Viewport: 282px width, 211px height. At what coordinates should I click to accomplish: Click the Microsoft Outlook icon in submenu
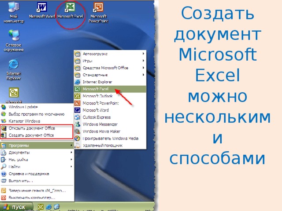(x=78, y=96)
